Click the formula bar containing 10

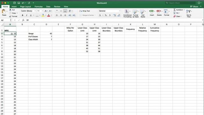pyautogui.click(x=114, y=20)
